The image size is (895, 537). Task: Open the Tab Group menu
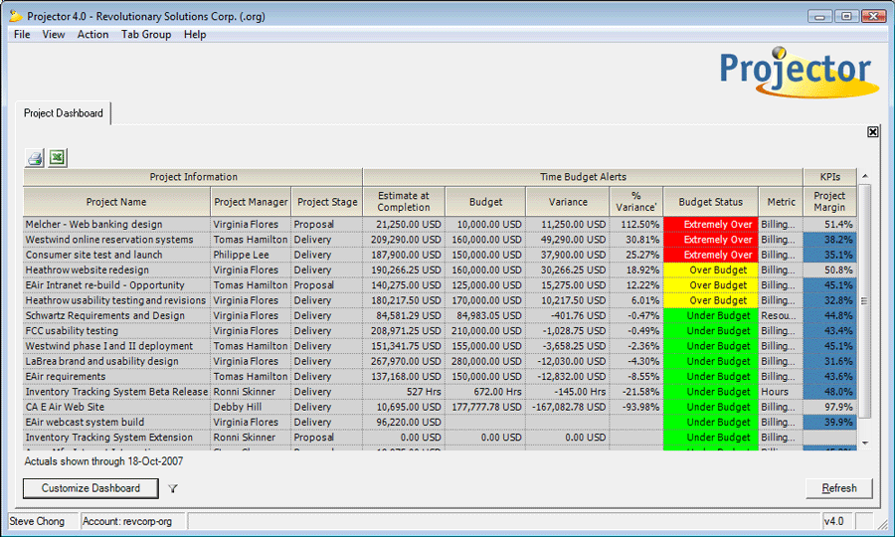[146, 34]
